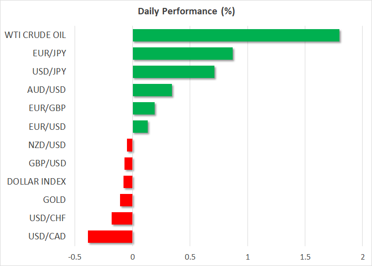Viewport: 372px width, 266px height.
Task: Select the USD/JPY bar in the chart
Action: click(173, 72)
